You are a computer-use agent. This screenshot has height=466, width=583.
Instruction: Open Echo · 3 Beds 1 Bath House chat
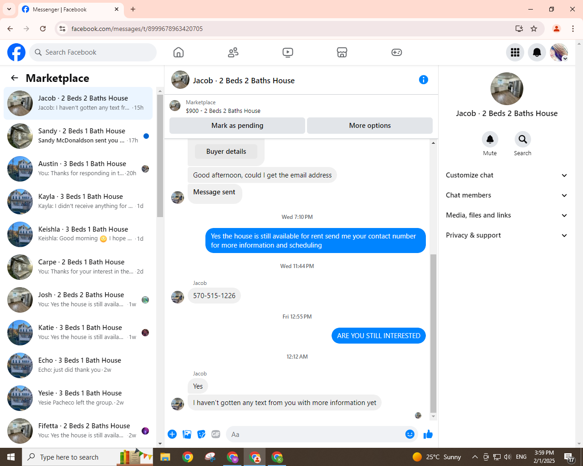78,365
